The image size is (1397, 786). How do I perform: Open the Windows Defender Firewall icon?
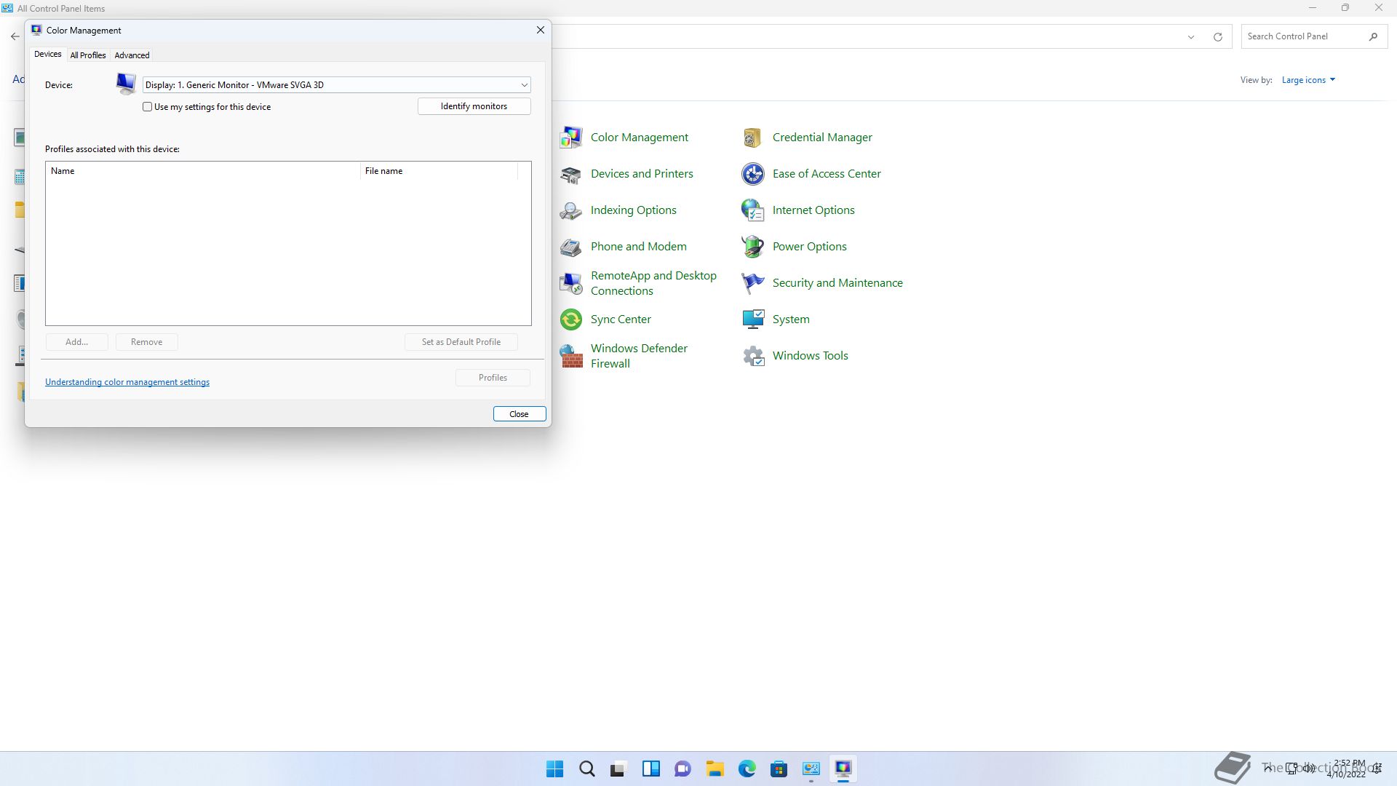click(x=571, y=356)
